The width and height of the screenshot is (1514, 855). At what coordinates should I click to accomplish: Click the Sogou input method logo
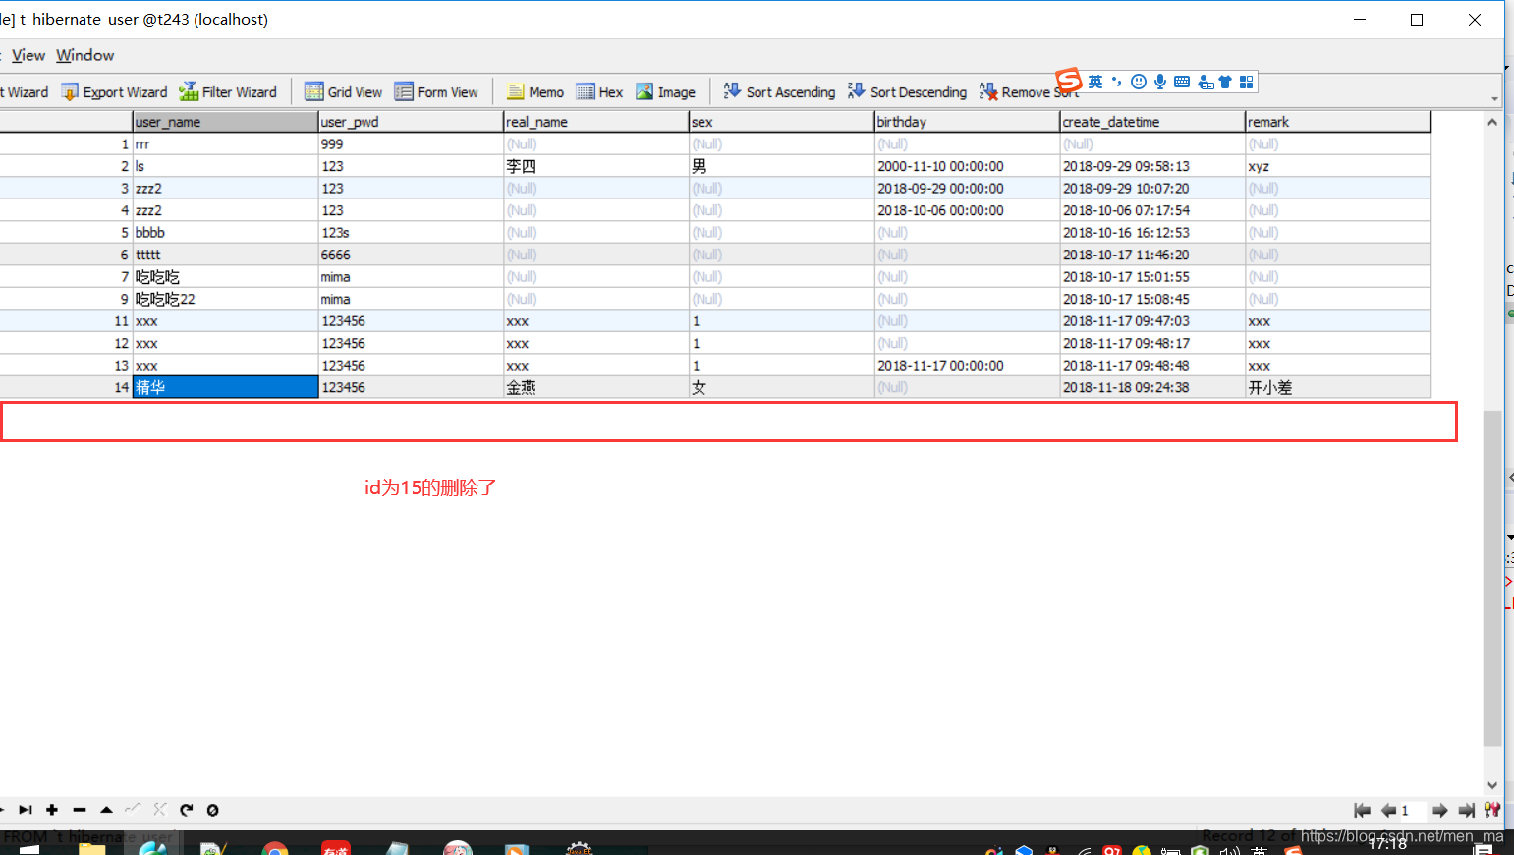click(x=1069, y=81)
